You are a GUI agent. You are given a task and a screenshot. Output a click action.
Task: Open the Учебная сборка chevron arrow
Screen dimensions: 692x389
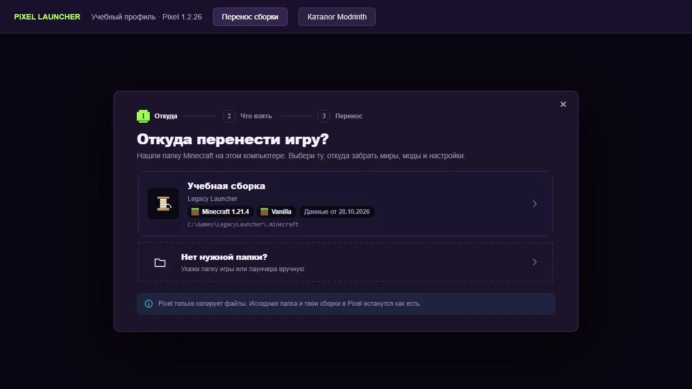point(535,204)
